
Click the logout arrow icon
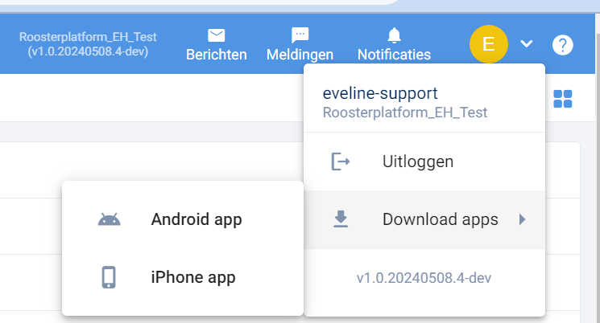(340, 161)
